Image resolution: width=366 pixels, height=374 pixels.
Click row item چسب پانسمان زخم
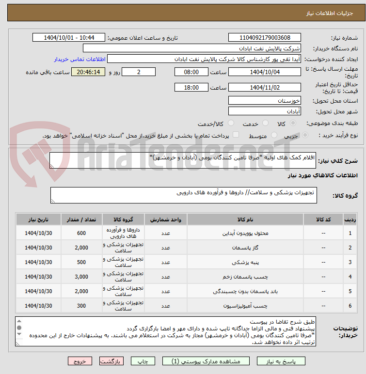(x=245, y=277)
